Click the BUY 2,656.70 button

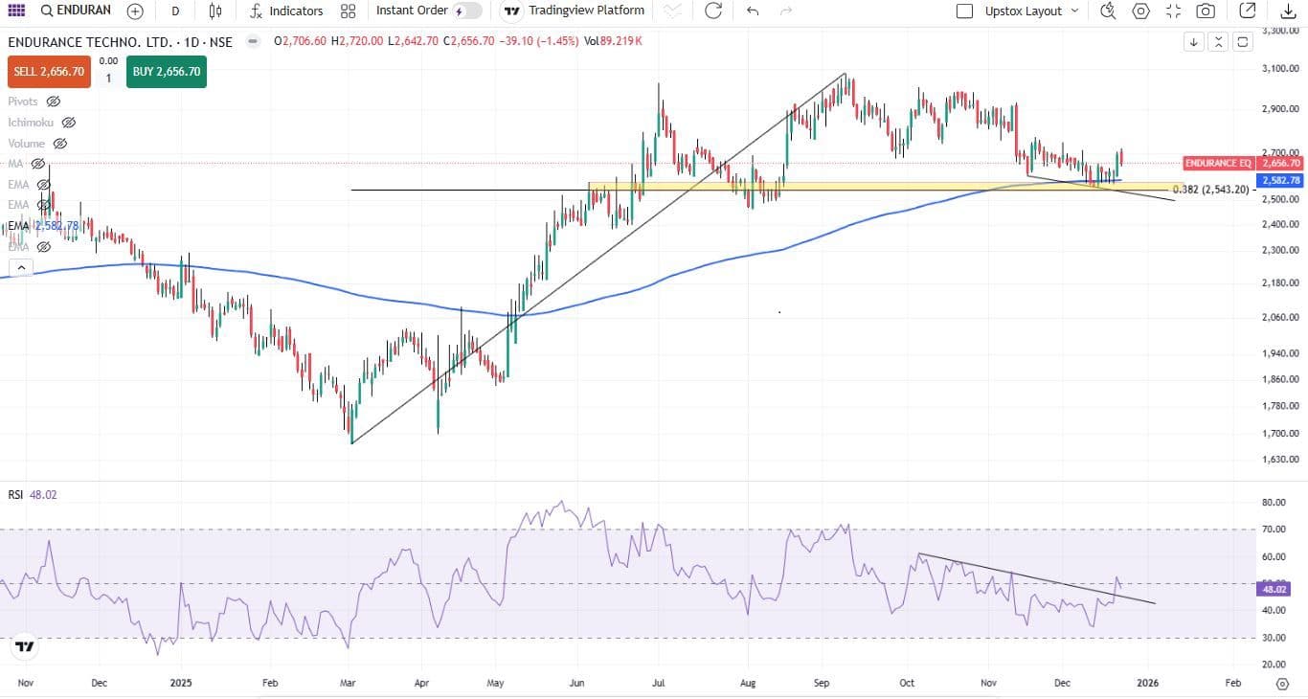(167, 72)
